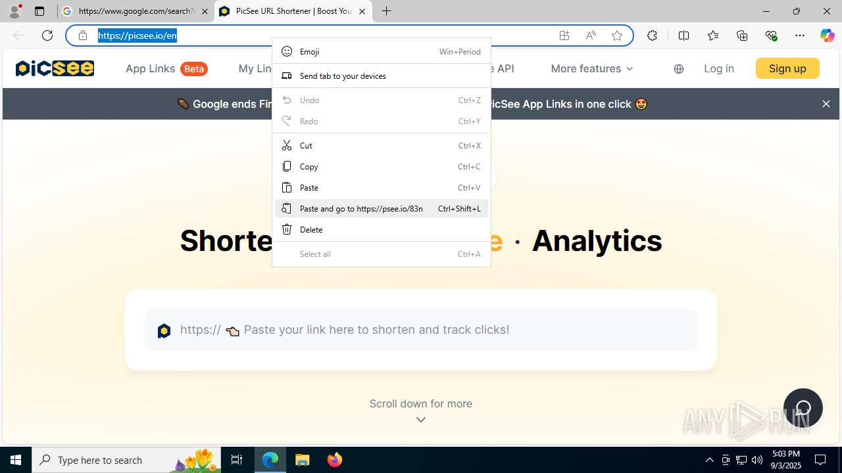Open Collections panel
This screenshot has height=473, width=842.
tap(742, 35)
